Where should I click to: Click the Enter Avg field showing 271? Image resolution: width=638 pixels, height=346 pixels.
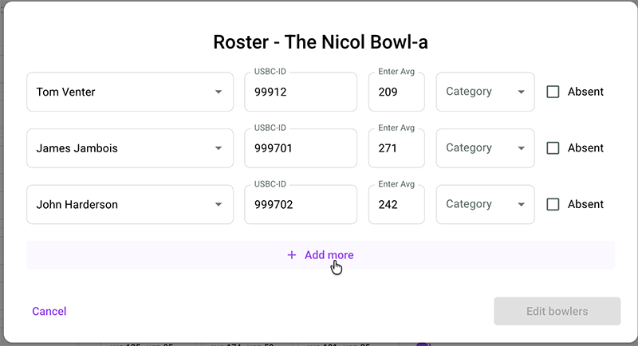click(x=396, y=148)
